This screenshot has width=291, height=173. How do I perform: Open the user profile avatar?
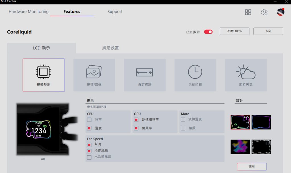280,12
